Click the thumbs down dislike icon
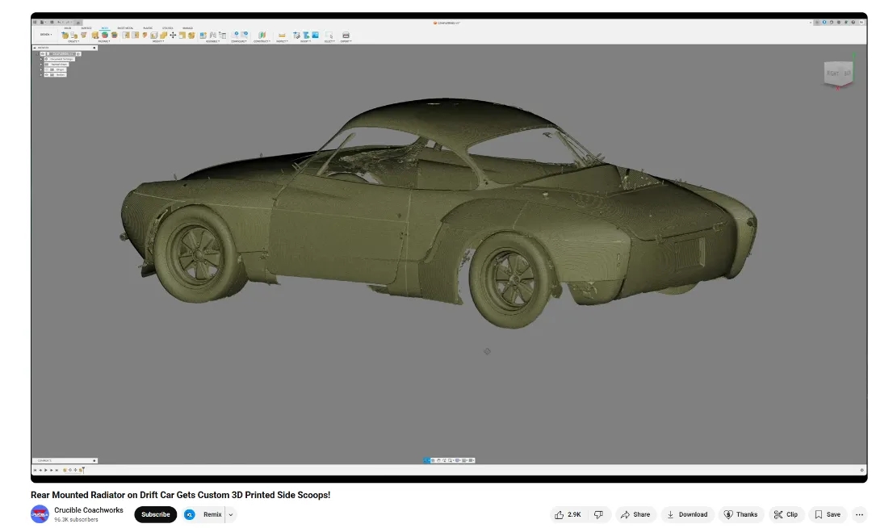 point(598,514)
